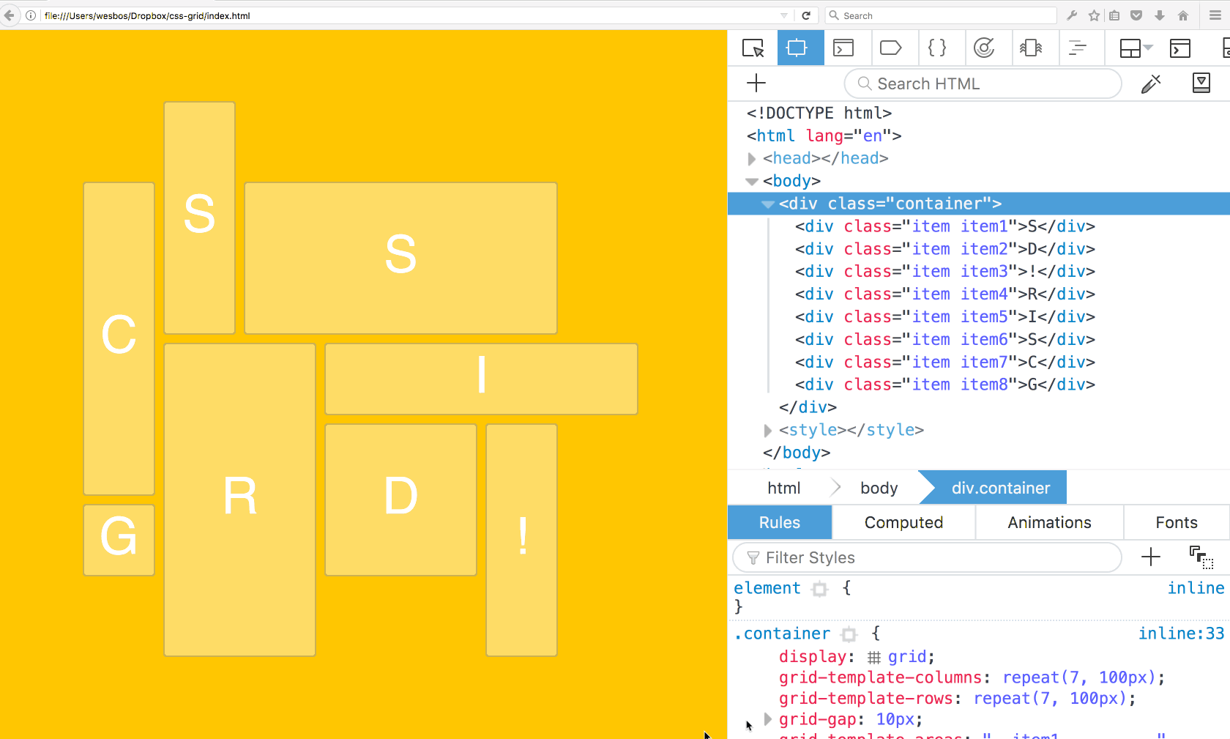Click the inline source label for element
This screenshot has width=1230, height=739.
click(x=1196, y=588)
